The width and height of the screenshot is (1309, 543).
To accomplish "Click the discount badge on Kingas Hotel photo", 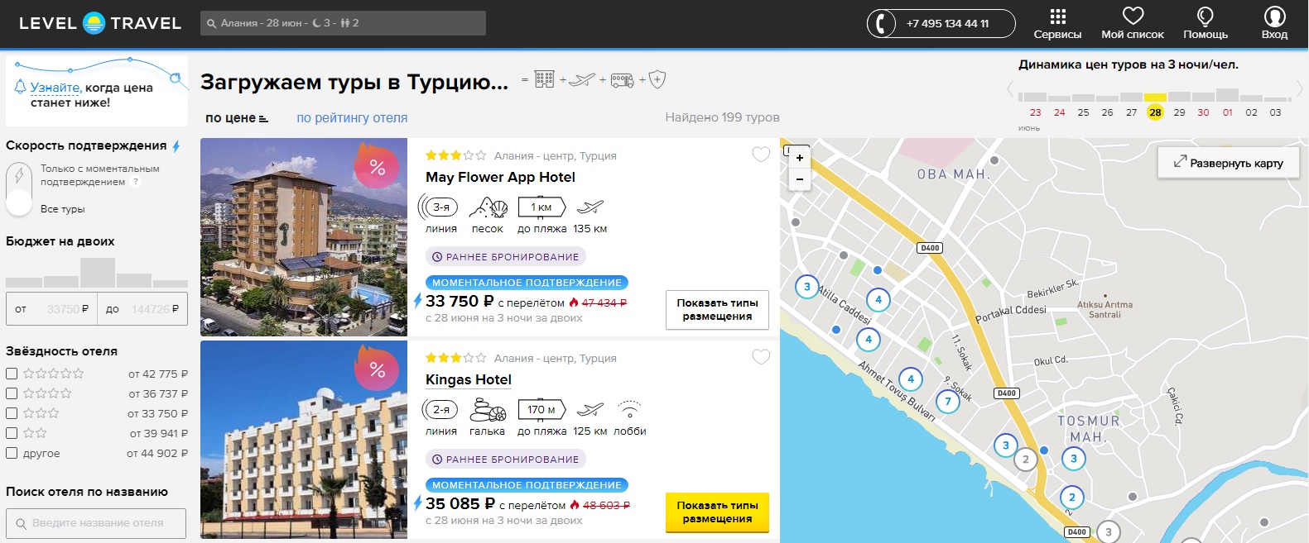I will [377, 369].
